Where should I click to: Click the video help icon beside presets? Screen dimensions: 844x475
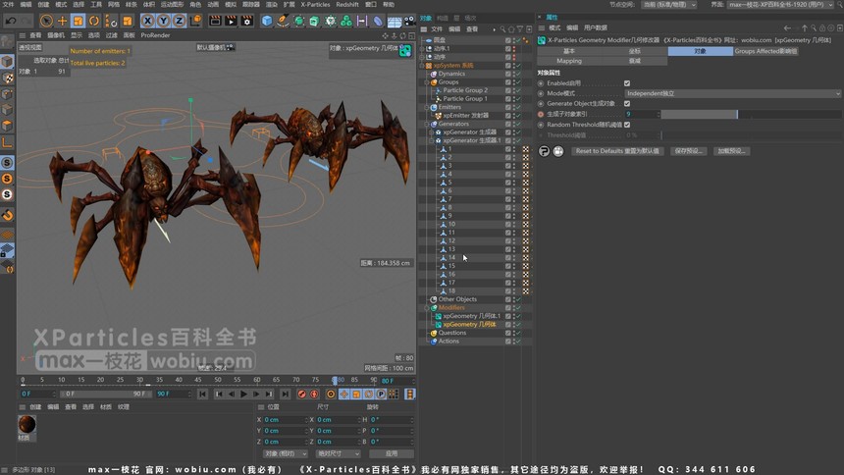[558, 151]
